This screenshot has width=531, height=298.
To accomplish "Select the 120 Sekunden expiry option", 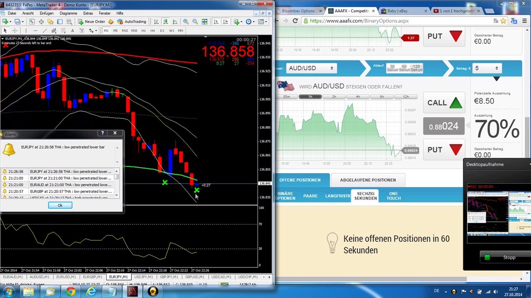I will 417,68.
